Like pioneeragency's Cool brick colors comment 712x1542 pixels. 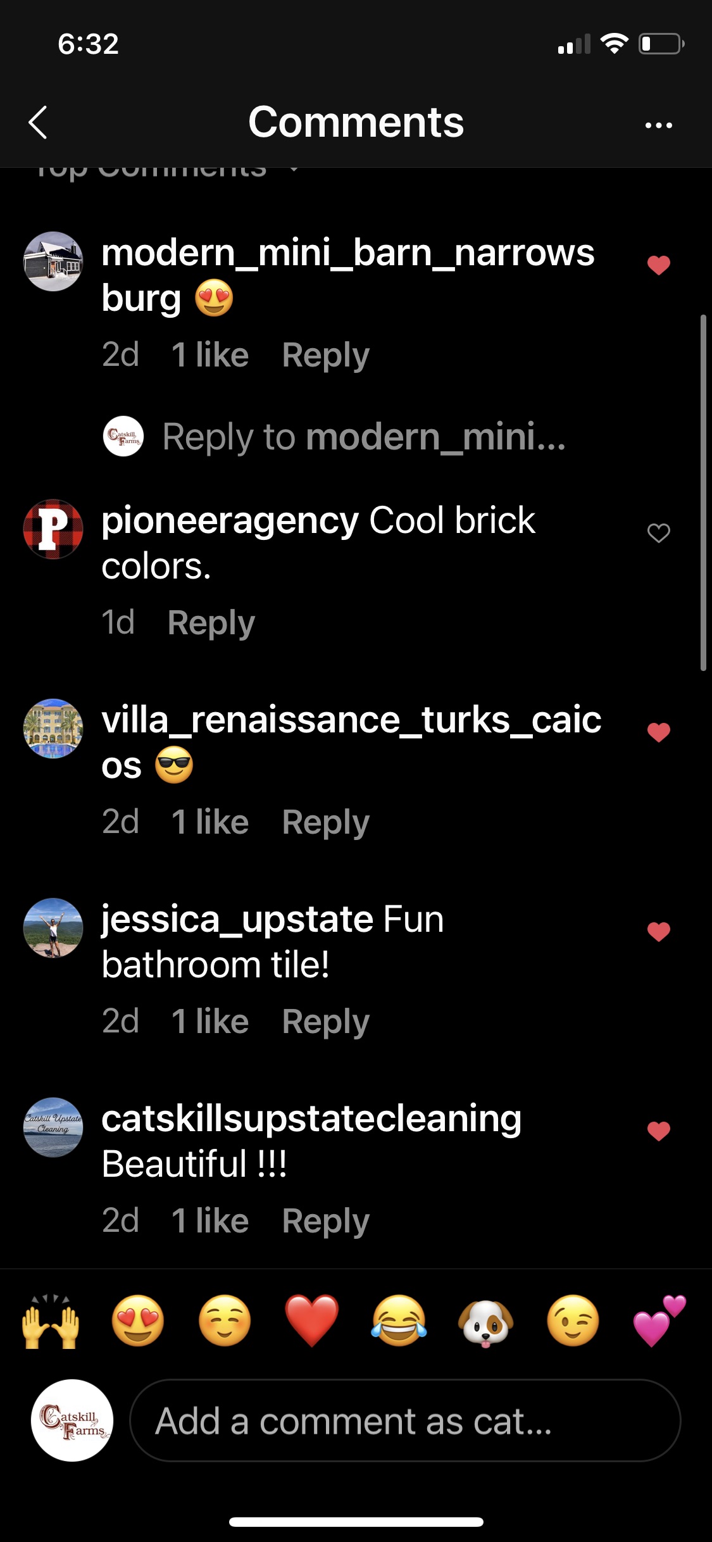click(x=658, y=533)
